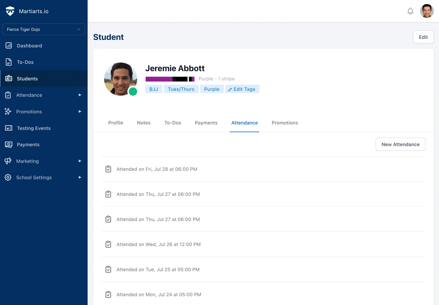
Task: Open the Fierce Tiger Dojo school selector
Action: (43, 29)
